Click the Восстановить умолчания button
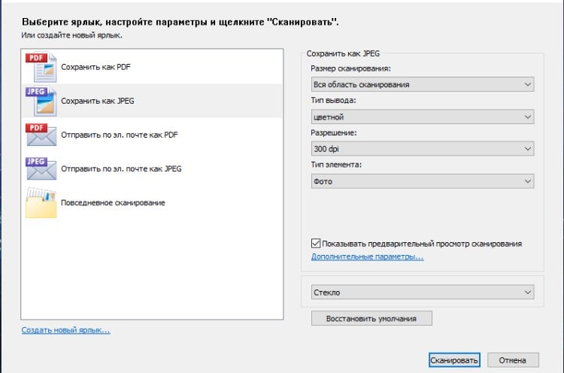 click(x=371, y=318)
